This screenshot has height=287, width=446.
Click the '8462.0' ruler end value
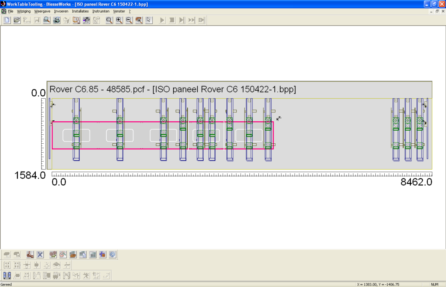pos(416,182)
